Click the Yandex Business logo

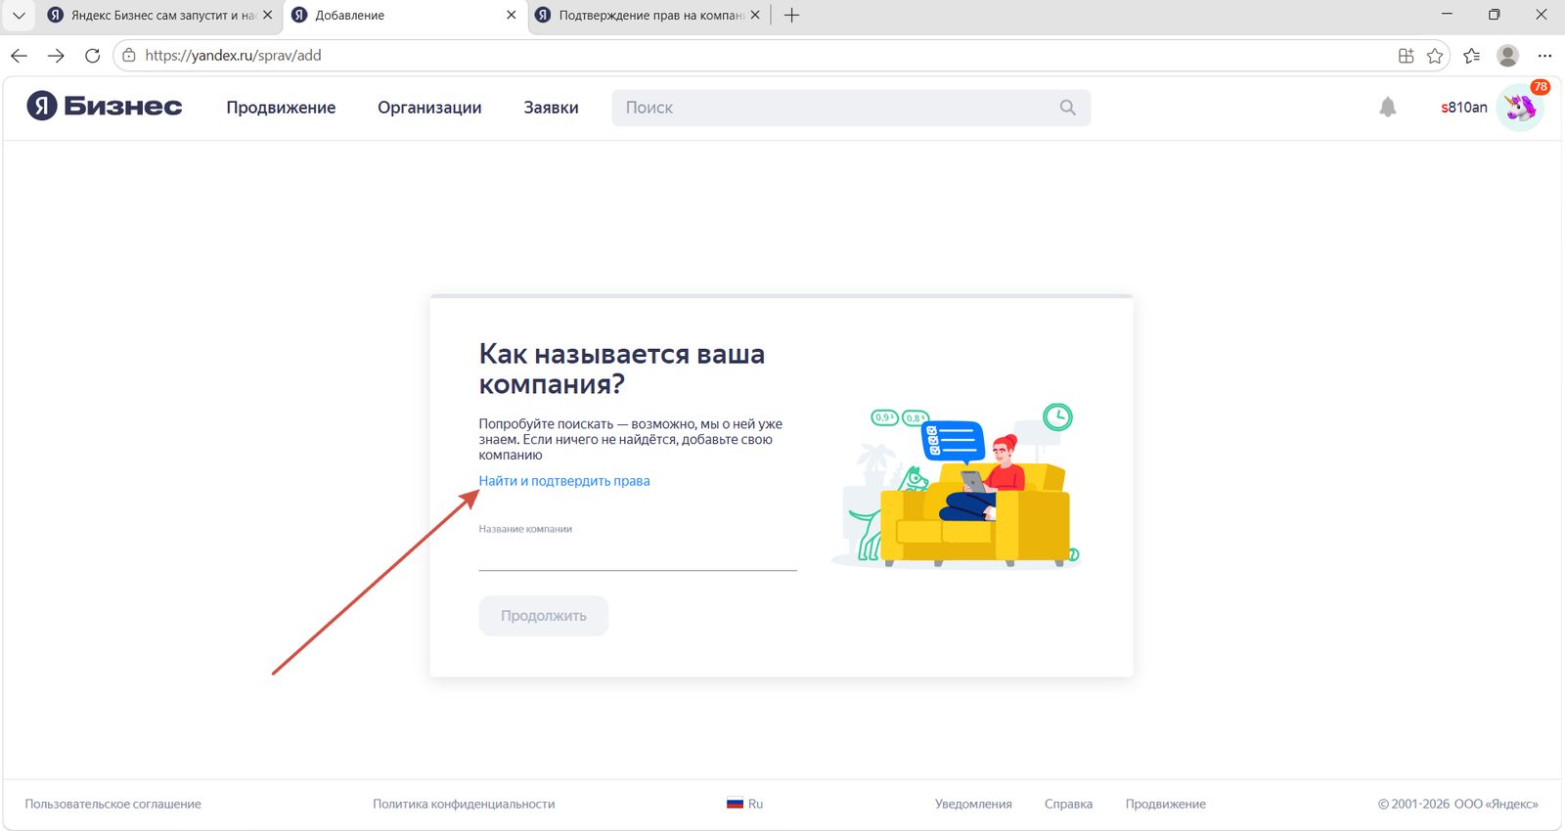[x=104, y=106]
